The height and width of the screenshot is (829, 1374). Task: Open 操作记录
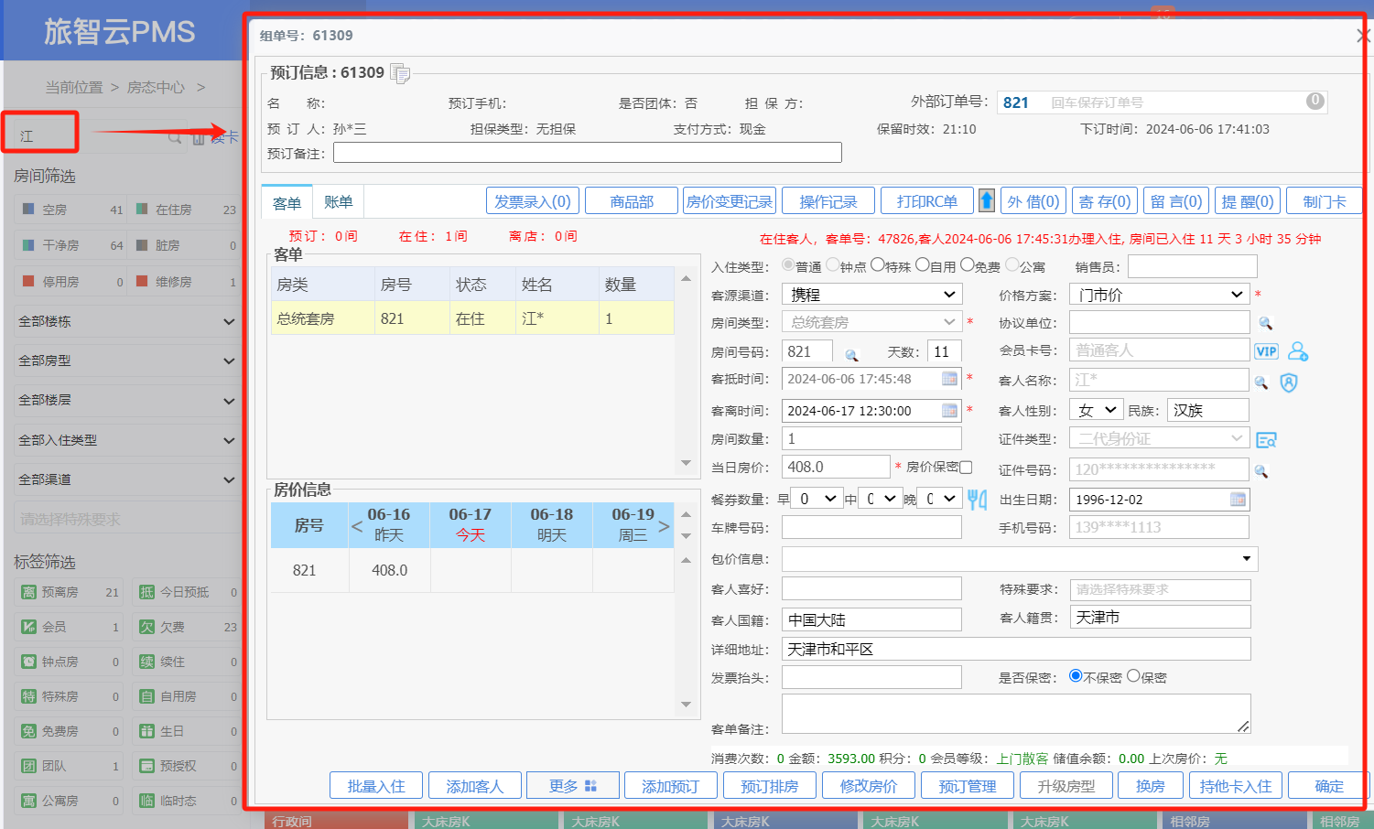[828, 201]
